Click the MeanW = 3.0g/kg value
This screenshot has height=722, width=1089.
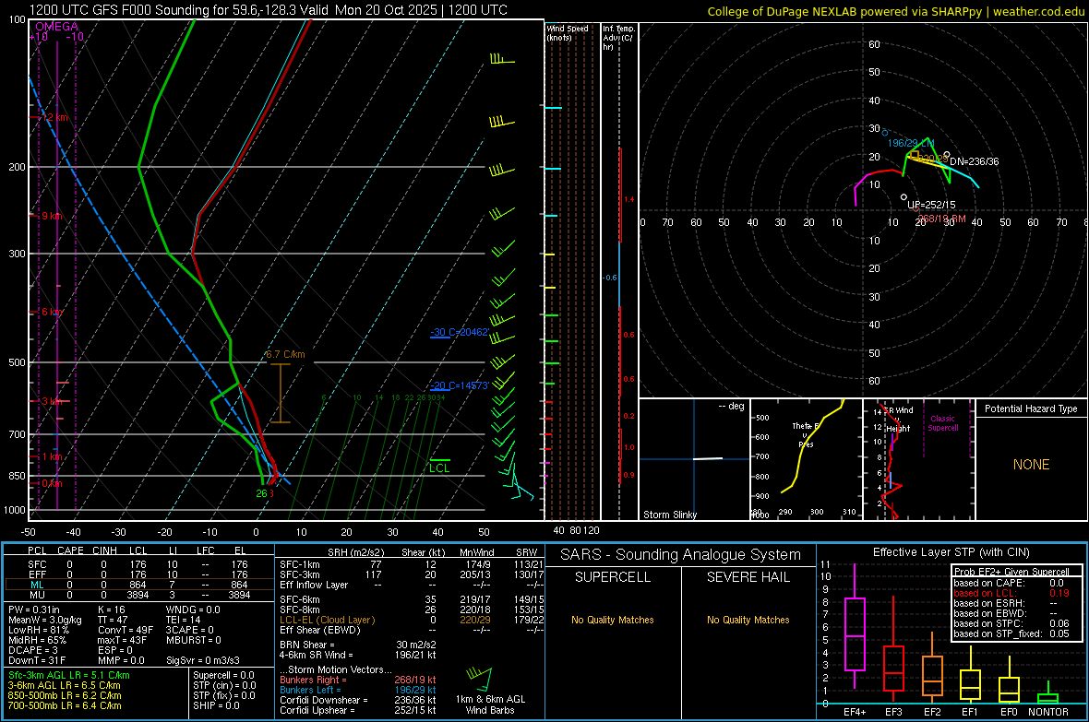click(x=45, y=620)
